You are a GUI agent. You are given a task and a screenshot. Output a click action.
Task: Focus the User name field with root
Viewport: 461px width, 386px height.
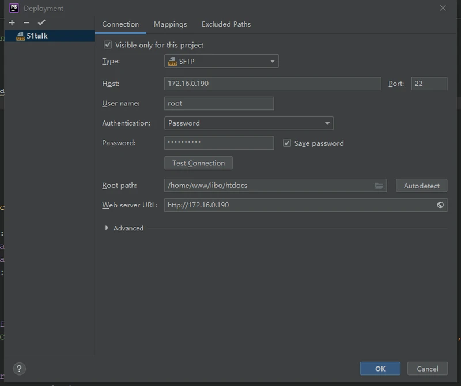[219, 104]
